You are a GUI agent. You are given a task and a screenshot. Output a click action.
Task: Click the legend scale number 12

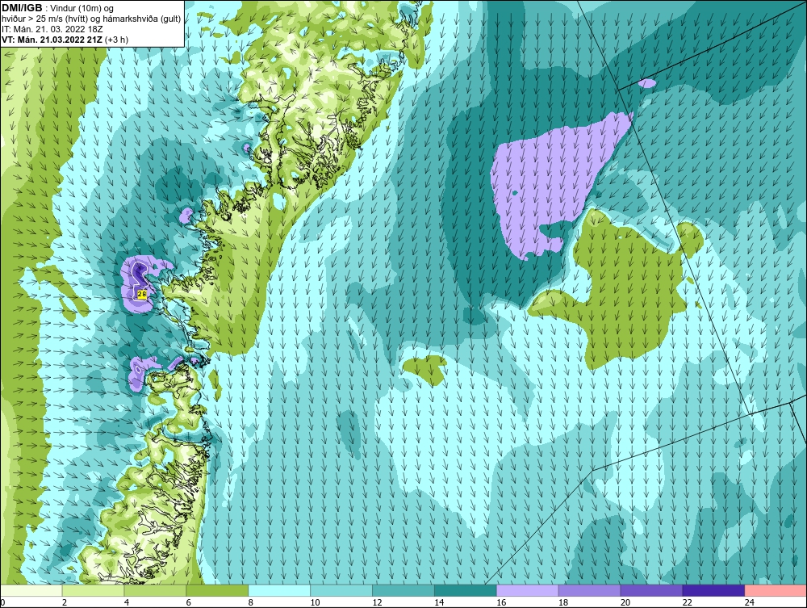[377, 602]
